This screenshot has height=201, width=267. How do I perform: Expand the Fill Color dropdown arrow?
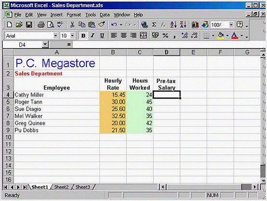coord(228,36)
